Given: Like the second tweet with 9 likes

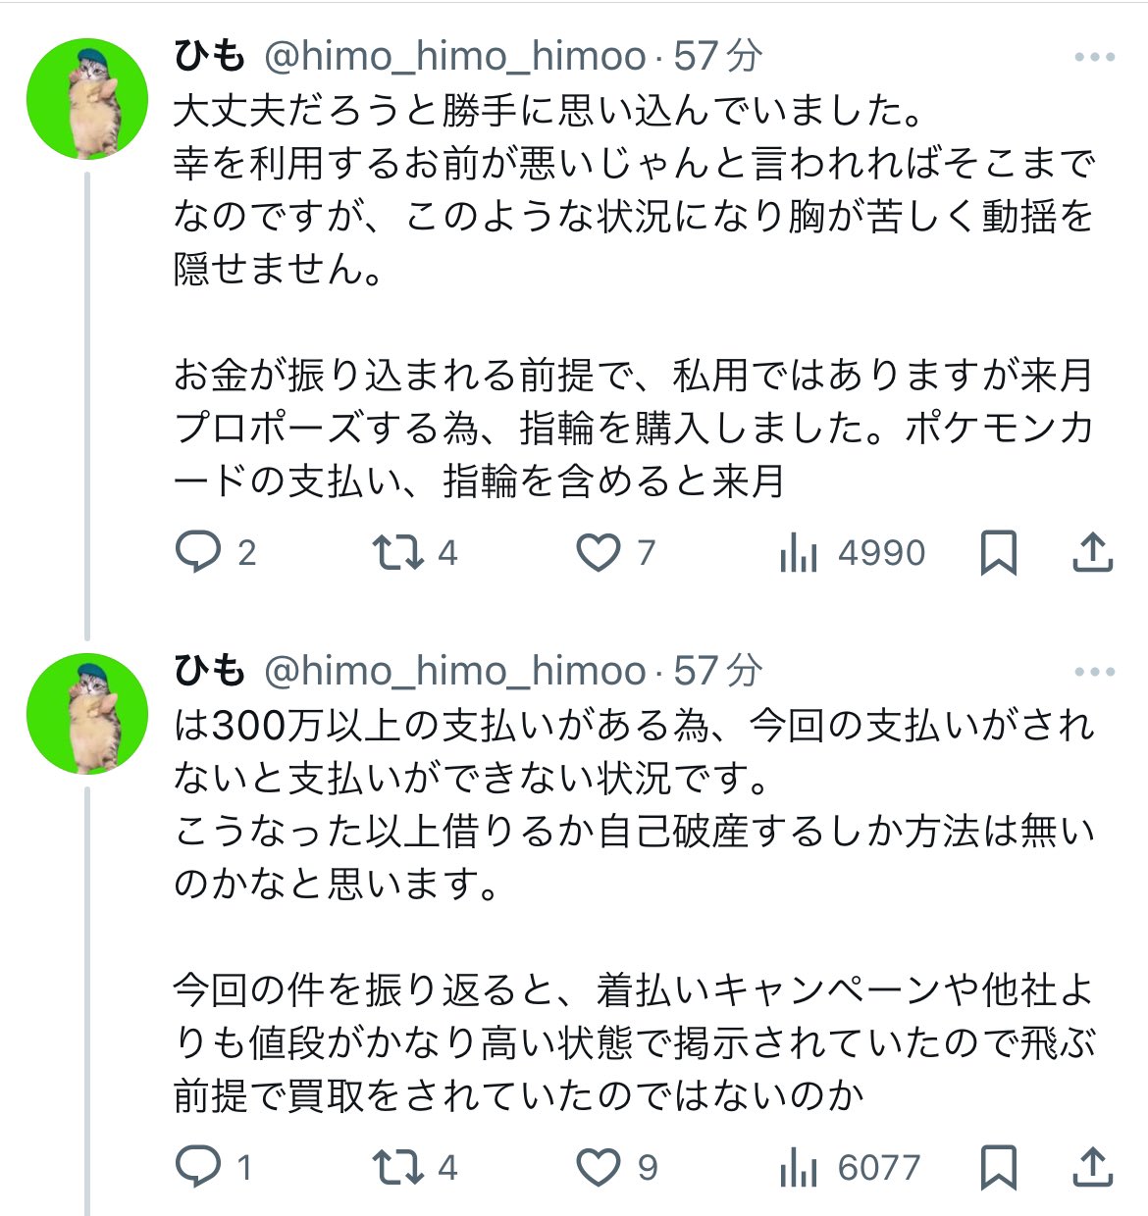Looking at the screenshot, I should (x=598, y=1167).
